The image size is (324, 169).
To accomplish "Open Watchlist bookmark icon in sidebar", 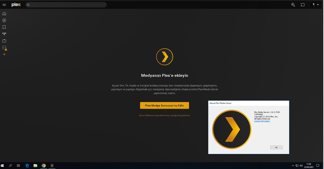I will point(4,27).
